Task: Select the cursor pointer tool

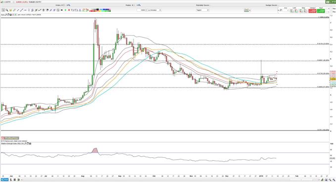Action: (3, 10)
